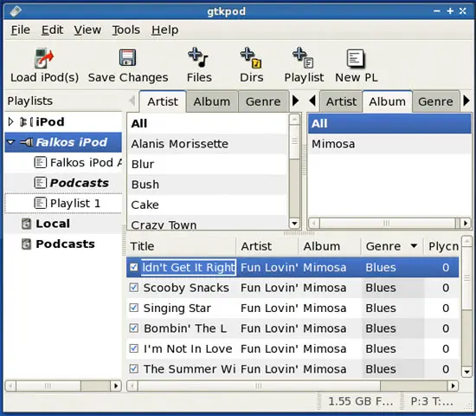Click the Load iPod(s) toolbar icon
The width and height of the screenshot is (476, 416).
44,58
